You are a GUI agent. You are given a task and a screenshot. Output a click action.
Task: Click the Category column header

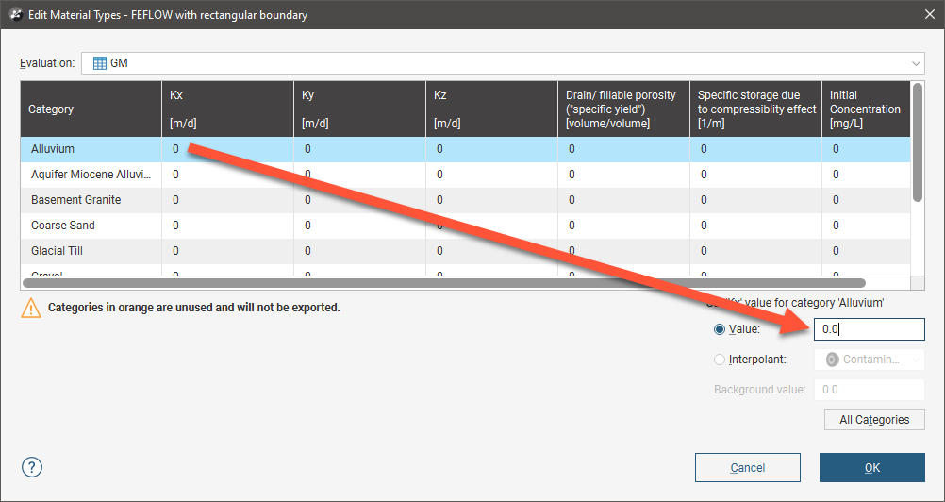click(91, 109)
